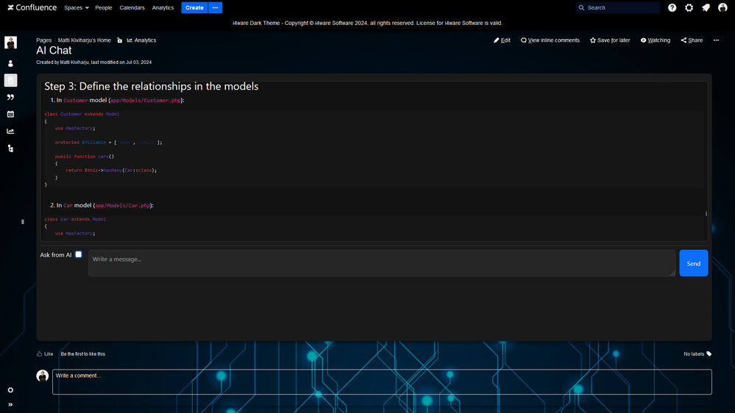Click View inline comments
Image resolution: width=735 pixels, height=413 pixels.
(550, 40)
